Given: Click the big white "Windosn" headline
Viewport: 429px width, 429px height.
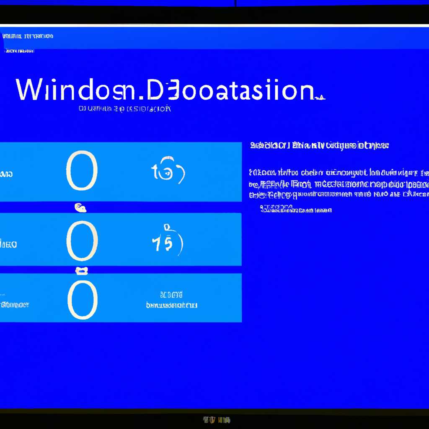Looking at the screenshot, I should pos(171,90).
